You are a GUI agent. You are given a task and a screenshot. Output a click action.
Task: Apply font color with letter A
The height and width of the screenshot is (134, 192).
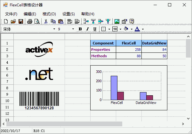(137, 29)
